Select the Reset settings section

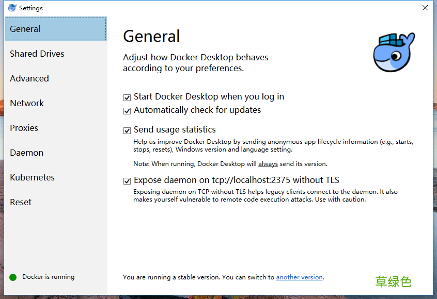click(x=20, y=202)
